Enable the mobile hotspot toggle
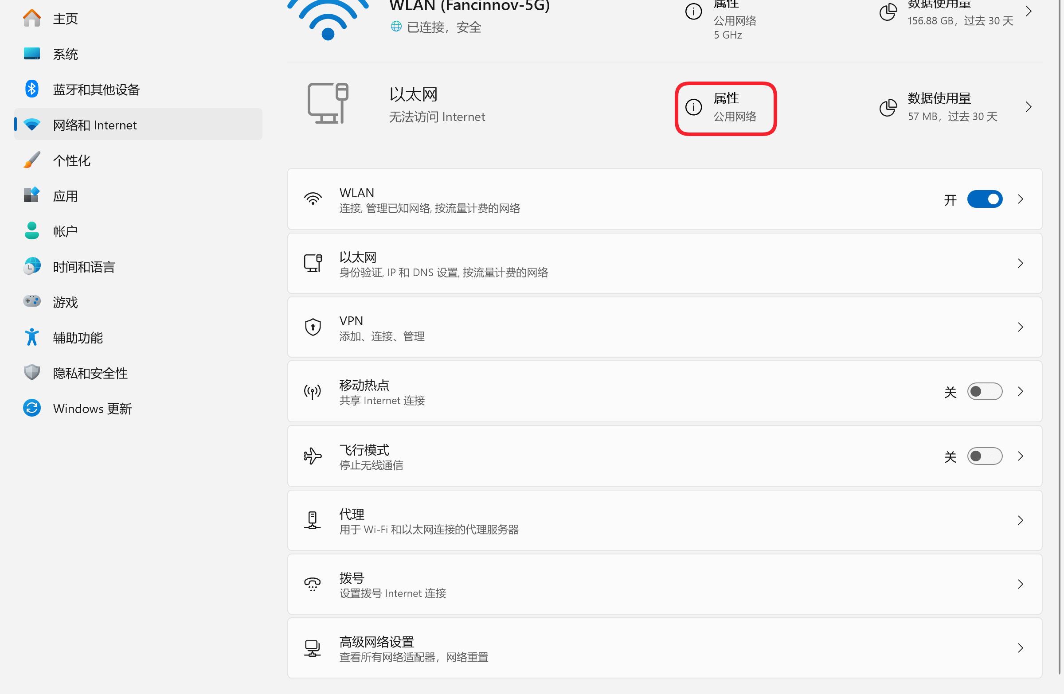Image resolution: width=1064 pixels, height=694 pixels. click(x=985, y=391)
